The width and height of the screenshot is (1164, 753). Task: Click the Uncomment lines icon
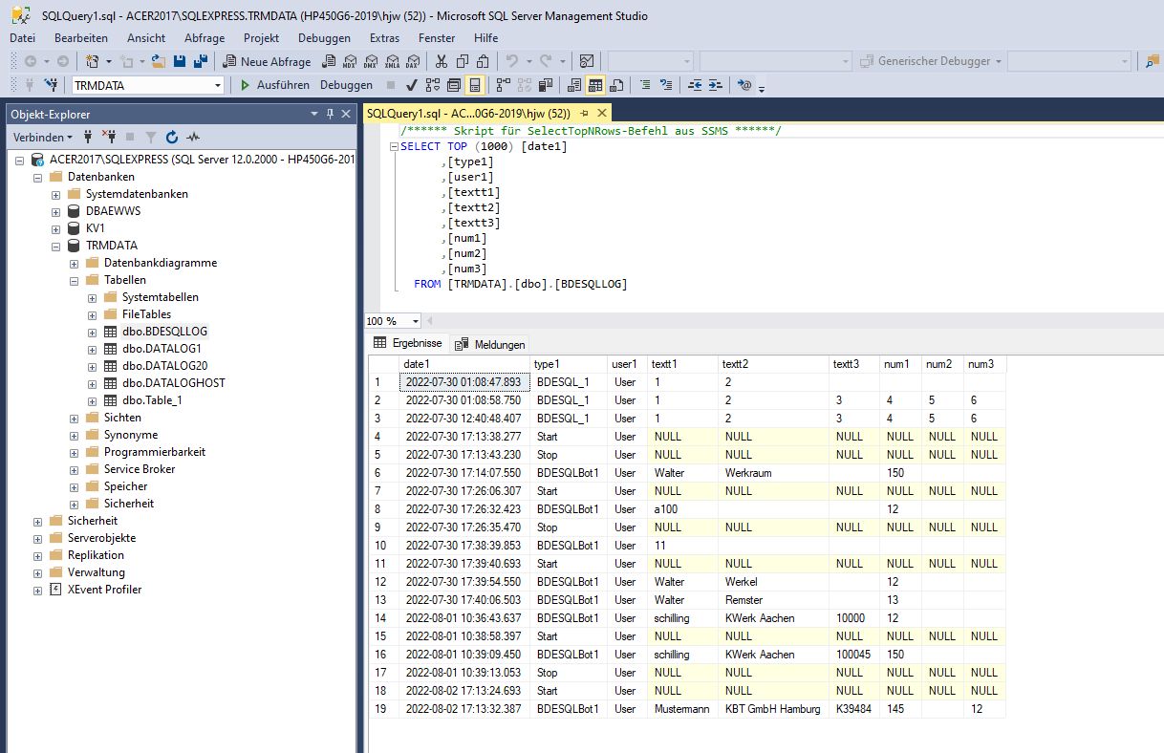667,85
